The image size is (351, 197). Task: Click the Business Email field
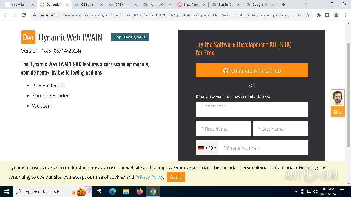(252, 109)
